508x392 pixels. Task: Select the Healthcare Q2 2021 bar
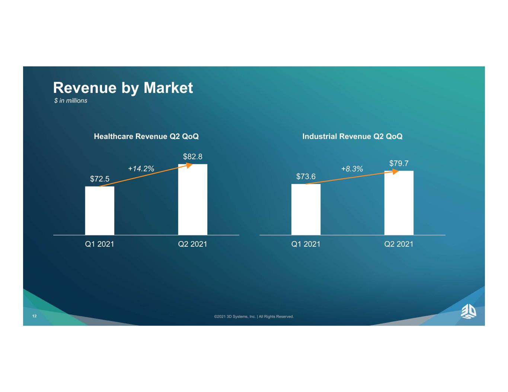click(193, 199)
